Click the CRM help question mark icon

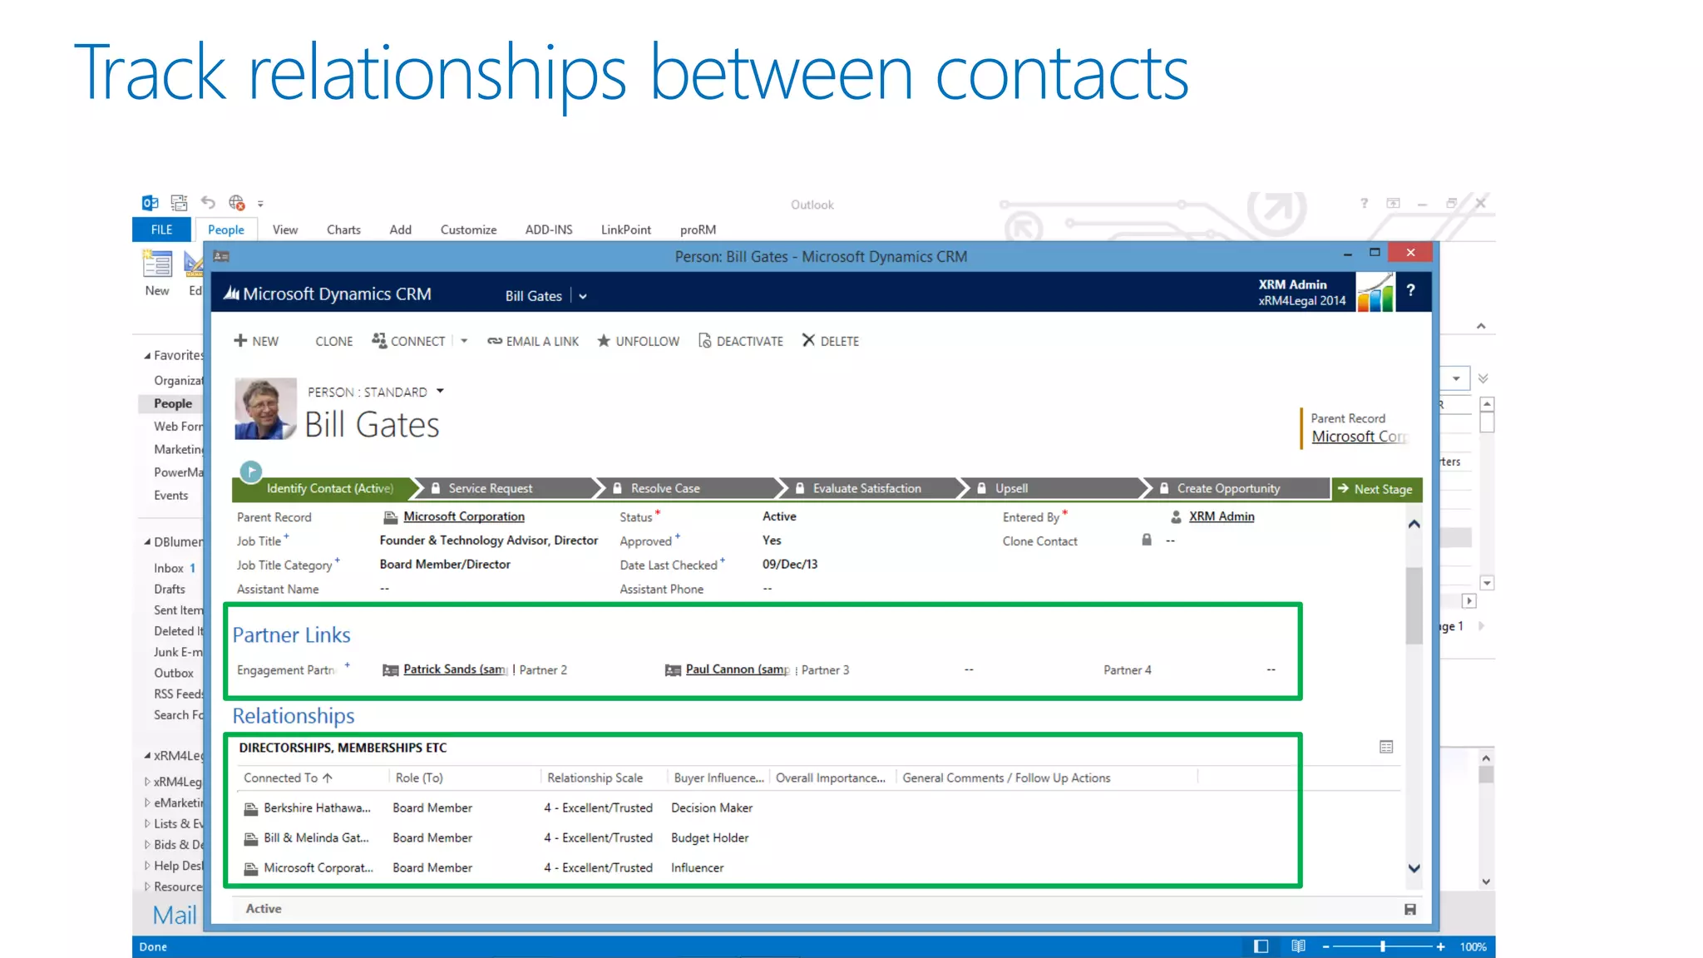pyautogui.click(x=1410, y=290)
